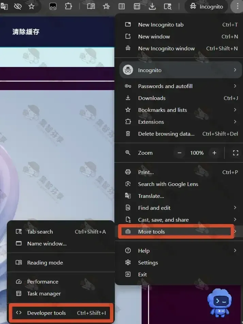Click the Ctrl+J shortcut label
Screen dimensions: 243x324
231,98
